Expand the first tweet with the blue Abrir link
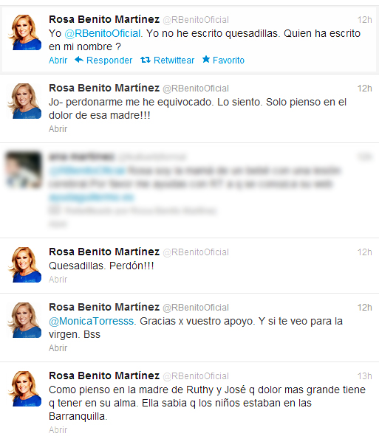379x436 pixels. pos(58,60)
